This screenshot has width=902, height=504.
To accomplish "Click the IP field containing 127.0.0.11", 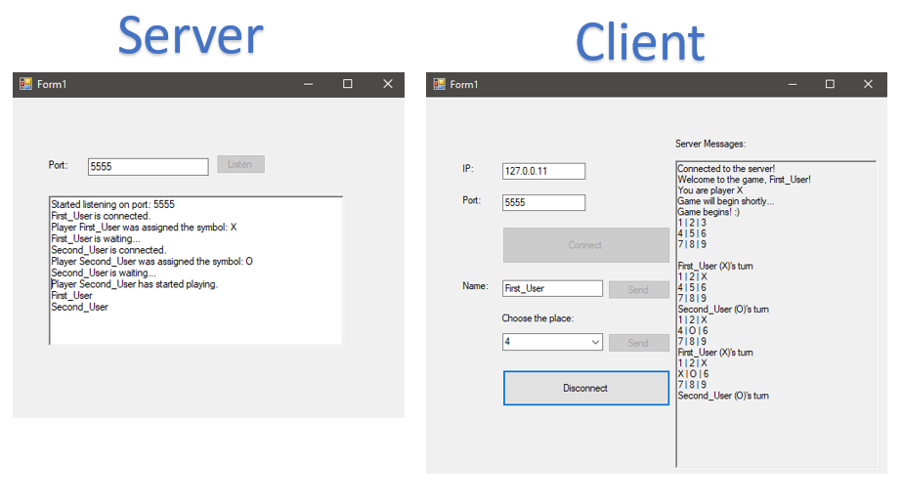I will (543, 172).
